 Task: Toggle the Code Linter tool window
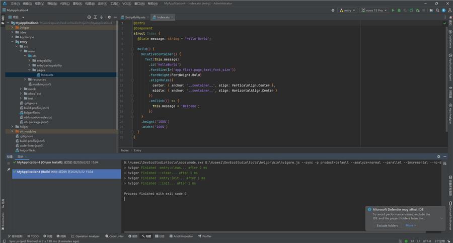[114, 236]
